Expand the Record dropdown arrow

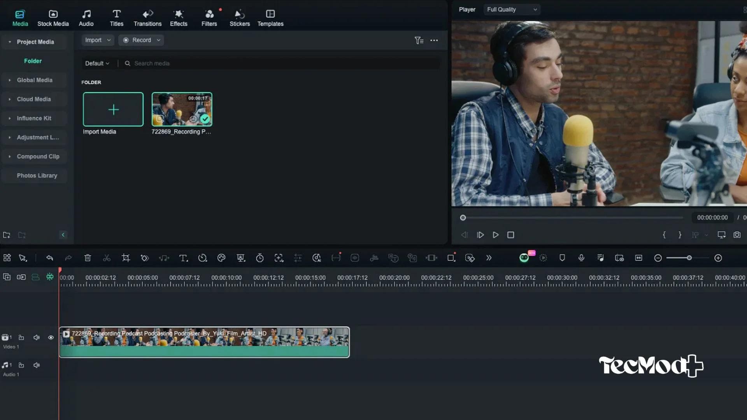tap(158, 40)
